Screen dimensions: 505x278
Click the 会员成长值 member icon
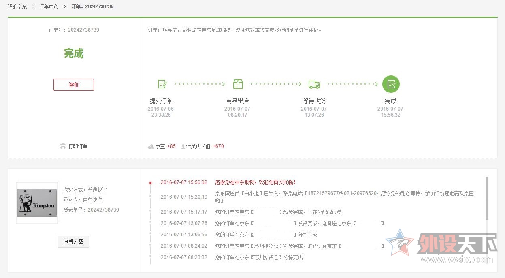[x=183, y=146]
